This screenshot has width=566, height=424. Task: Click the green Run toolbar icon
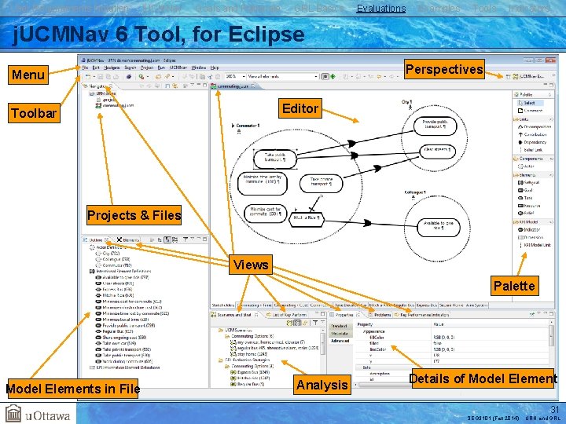click(x=141, y=76)
